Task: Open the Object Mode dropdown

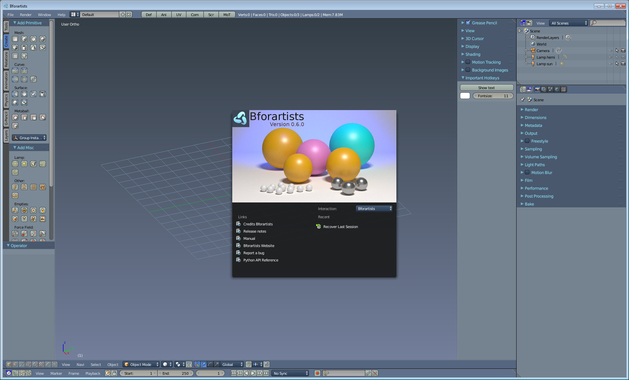Action: point(142,364)
